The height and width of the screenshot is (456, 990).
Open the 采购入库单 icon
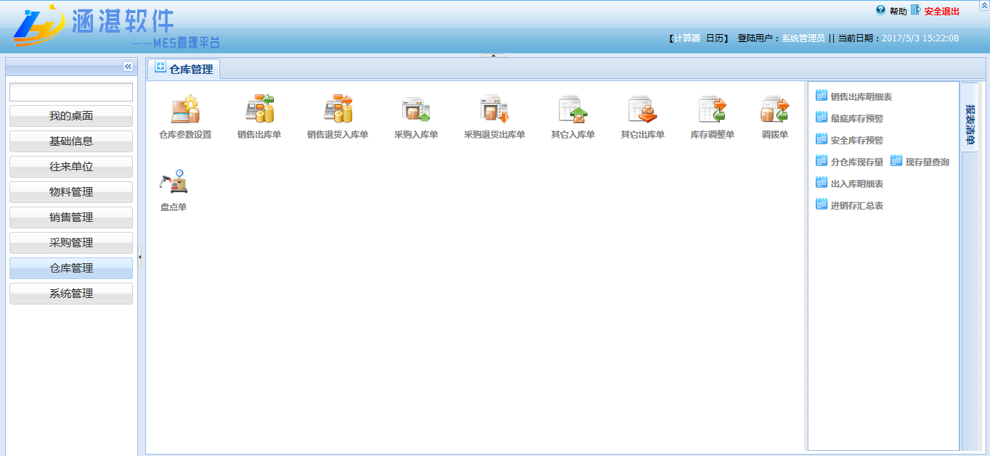415,109
